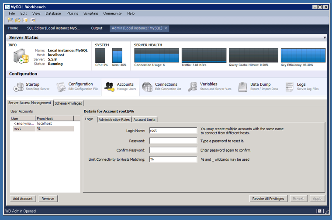Open the Community menu

(112, 14)
